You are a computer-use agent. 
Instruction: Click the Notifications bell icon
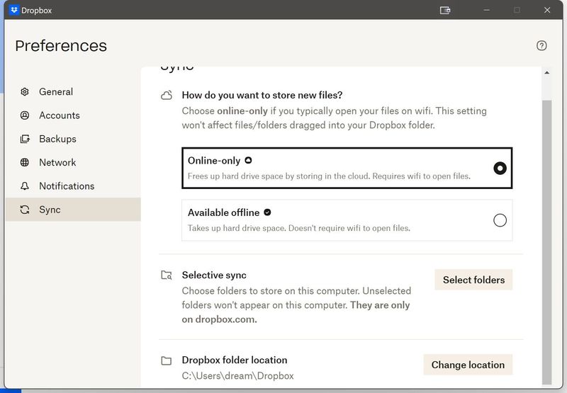tap(25, 186)
